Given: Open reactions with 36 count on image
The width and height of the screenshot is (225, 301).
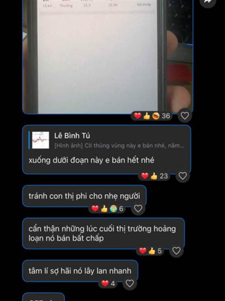Looking at the screenshot, I should pyautogui.click(x=152, y=116).
